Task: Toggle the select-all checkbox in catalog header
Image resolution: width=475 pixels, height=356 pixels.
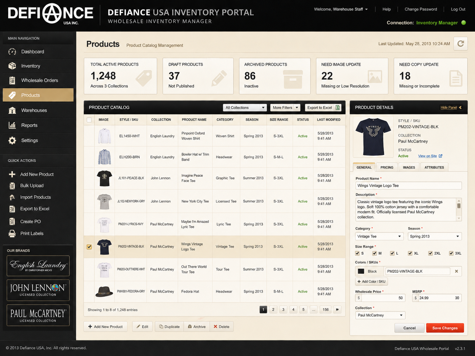Action: (x=89, y=120)
